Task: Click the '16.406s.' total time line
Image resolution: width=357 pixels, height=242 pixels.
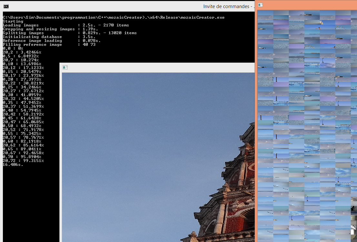Action: tap(13, 165)
